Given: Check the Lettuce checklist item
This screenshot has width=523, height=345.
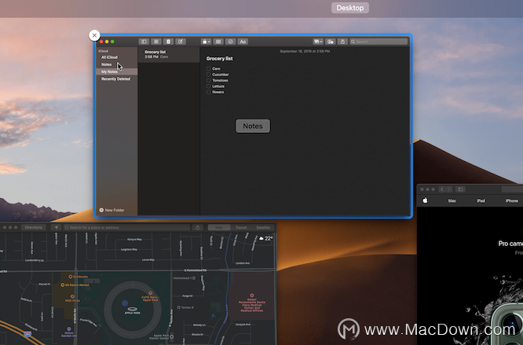Looking at the screenshot, I should click(208, 86).
